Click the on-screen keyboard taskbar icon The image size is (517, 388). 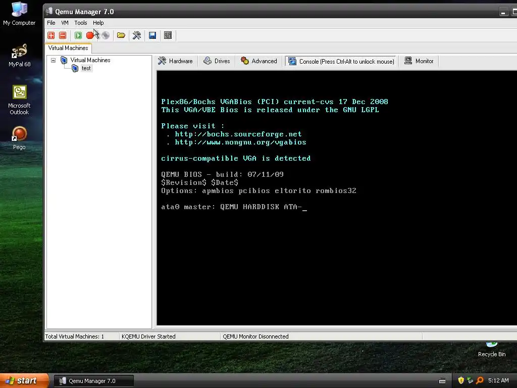coord(442,381)
